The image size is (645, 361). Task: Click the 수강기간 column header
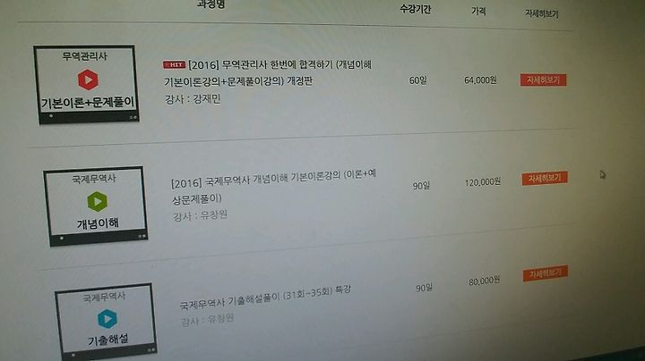[x=416, y=9]
